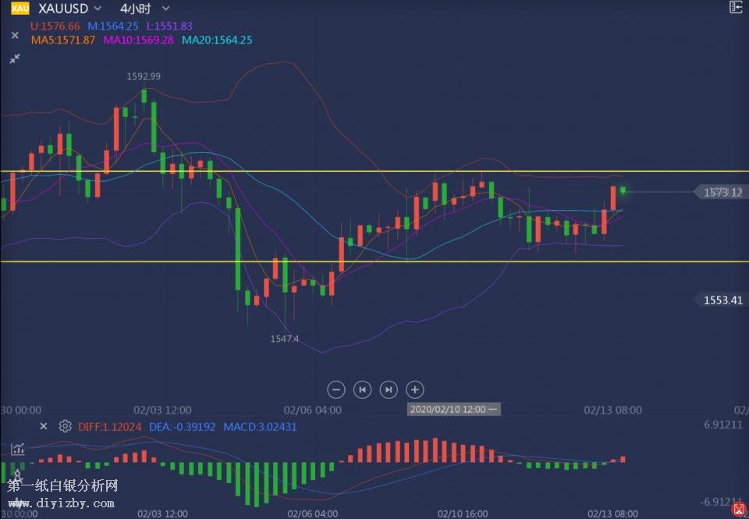
Task: Collapse the main chart with arrows icon
Action: click(15, 59)
